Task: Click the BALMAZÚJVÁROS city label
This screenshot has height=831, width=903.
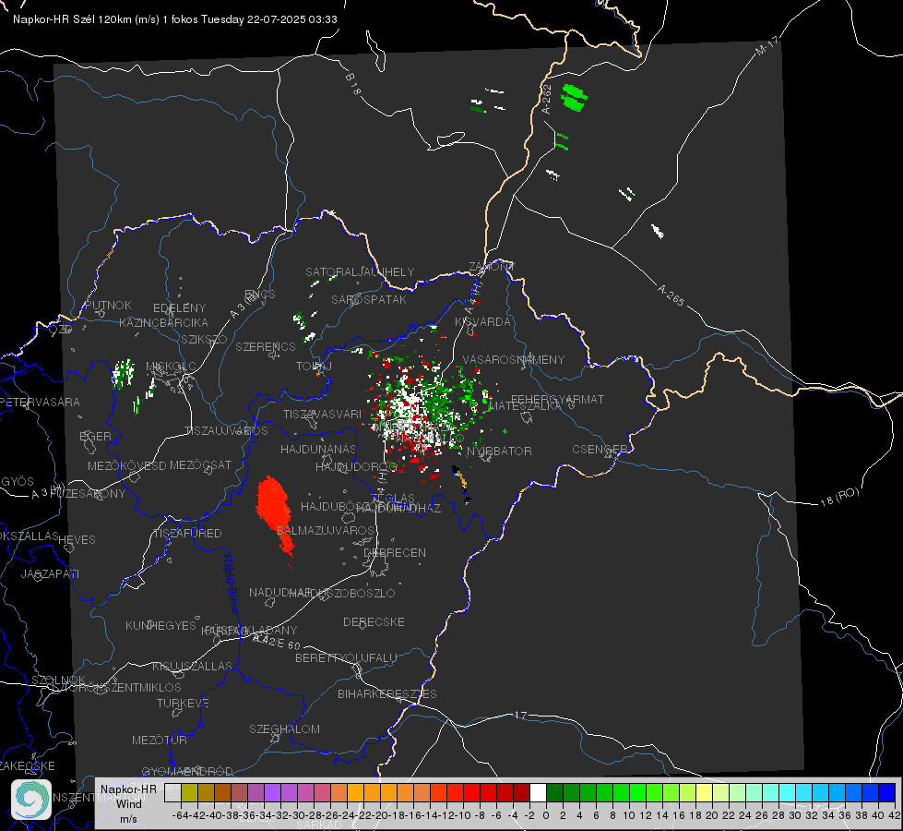Action: click(x=326, y=530)
